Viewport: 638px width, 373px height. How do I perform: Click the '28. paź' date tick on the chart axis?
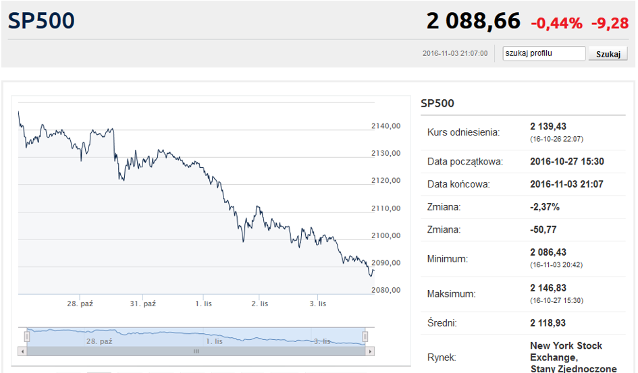80,304
